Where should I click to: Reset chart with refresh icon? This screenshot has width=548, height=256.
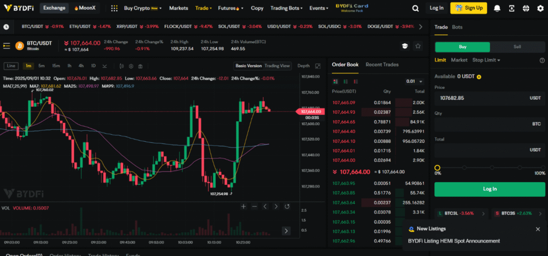coord(287,206)
